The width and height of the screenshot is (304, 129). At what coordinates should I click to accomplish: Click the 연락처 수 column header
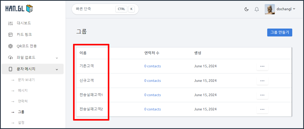[x=152, y=53]
